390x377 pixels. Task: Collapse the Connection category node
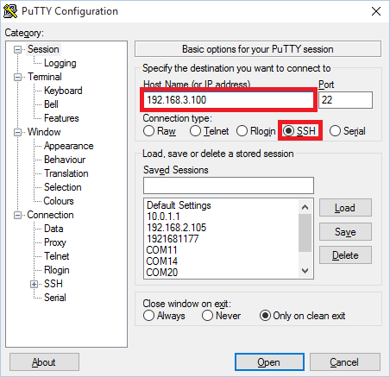[18, 215]
